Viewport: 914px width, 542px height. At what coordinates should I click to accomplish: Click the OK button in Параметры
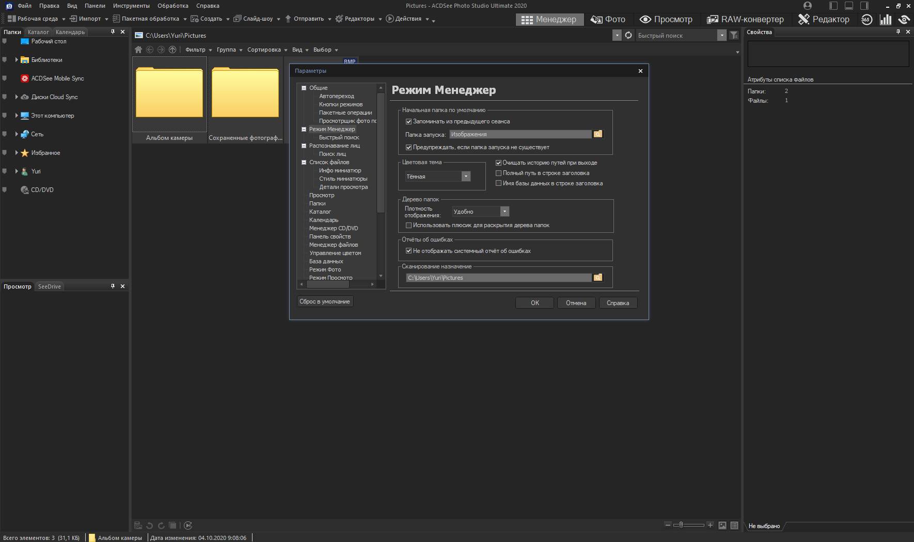coord(534,303)
